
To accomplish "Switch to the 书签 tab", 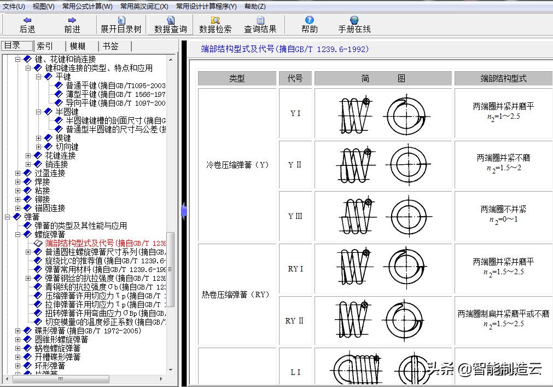I will pos(111,46).
